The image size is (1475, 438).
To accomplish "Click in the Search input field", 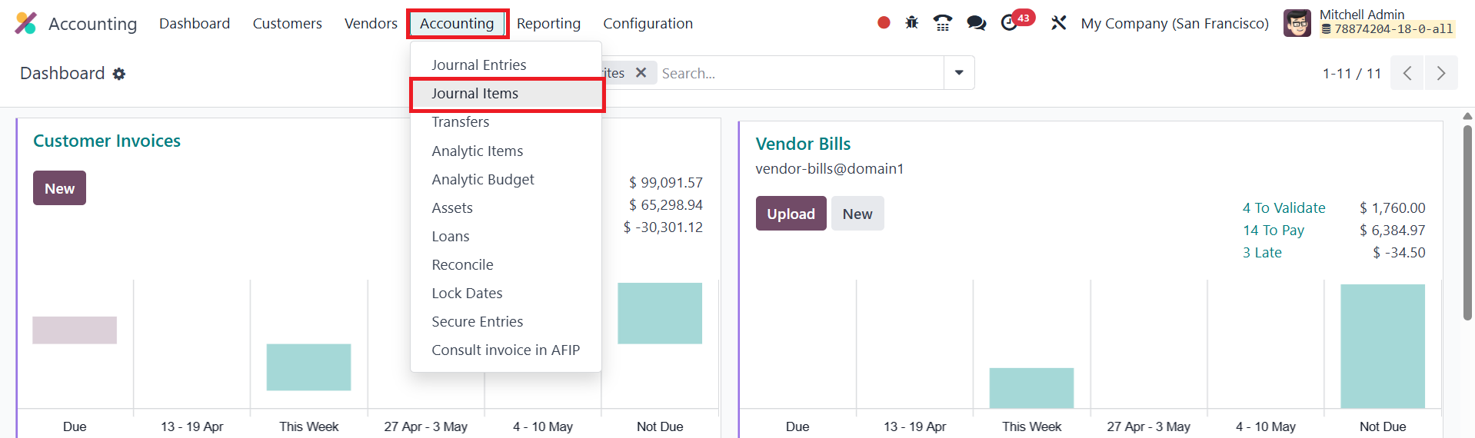I will coord(800,74).
